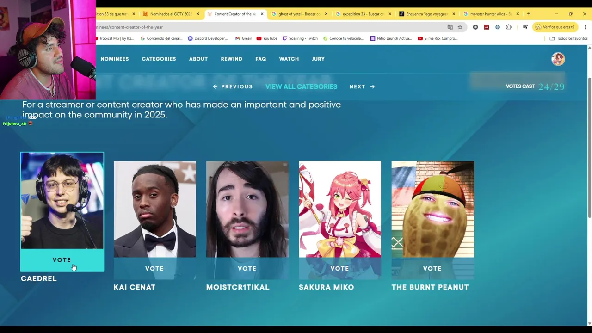Switch to monster hunter wilds tab

[x=491, y=14]
